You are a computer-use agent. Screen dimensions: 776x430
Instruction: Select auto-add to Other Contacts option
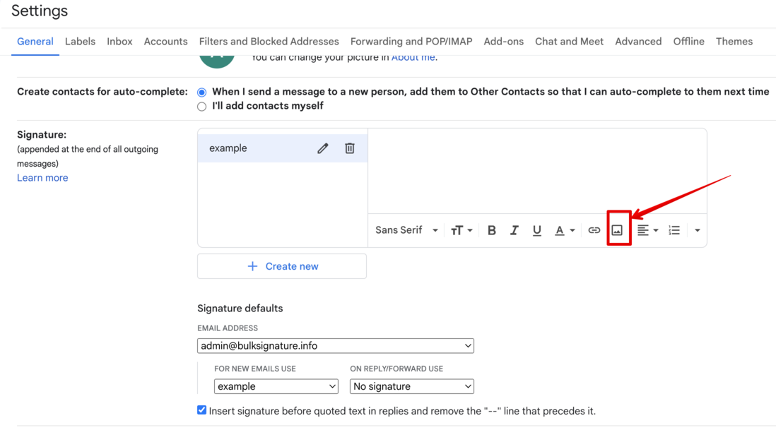coord(201,92)
